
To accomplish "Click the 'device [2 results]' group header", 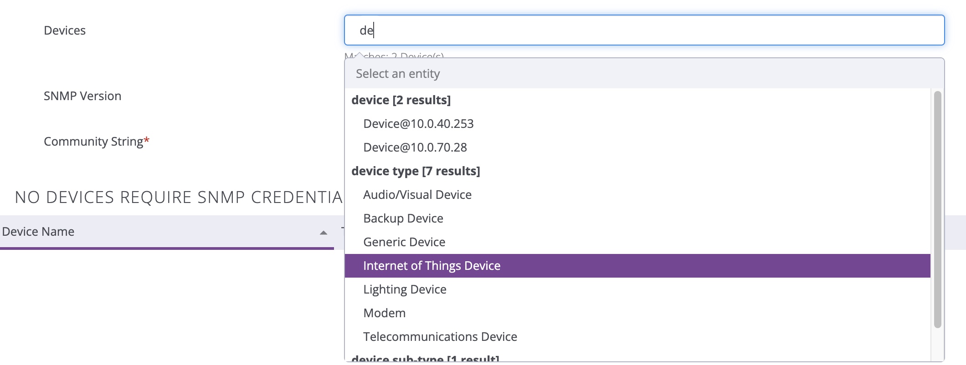I will point(401,100).
